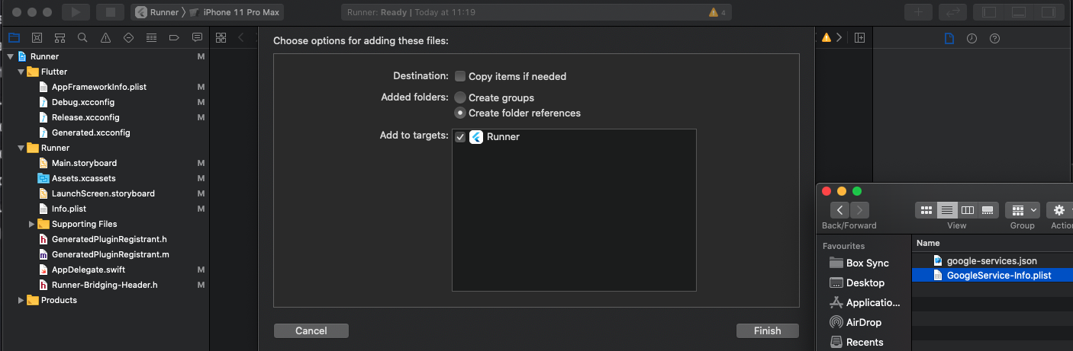Click the Cancel button in the dialog
1073x351 pixels.
[311, 330]
